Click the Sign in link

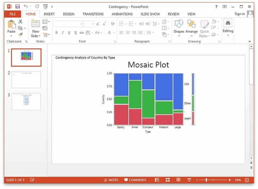click(x=240, y=14)
